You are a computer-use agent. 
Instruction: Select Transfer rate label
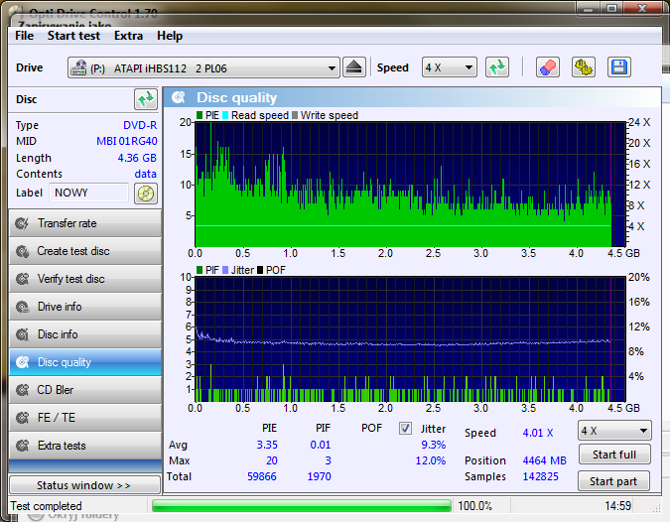pos(67,223)
